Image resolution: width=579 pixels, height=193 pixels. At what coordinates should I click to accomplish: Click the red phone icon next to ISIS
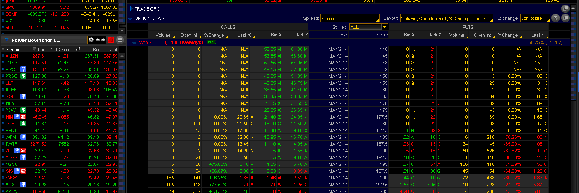[x=23, y=171]
